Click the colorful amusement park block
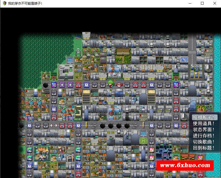The height and width of the screenshot is (178, 221). click(x=42, y=153)
